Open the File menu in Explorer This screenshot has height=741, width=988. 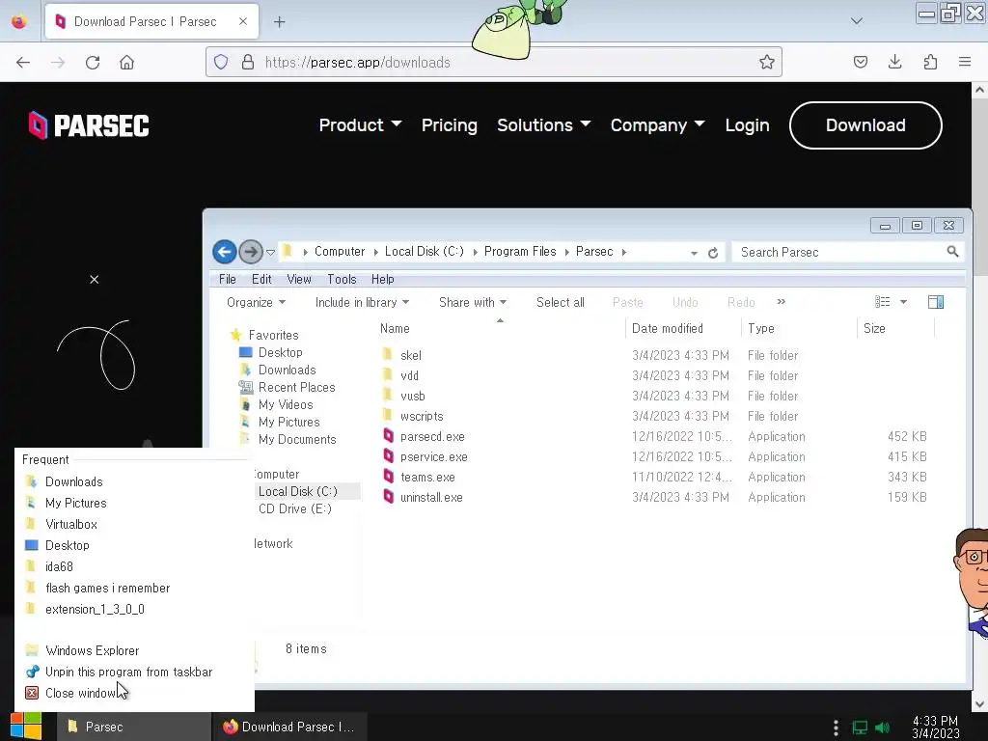click(228, 279)
